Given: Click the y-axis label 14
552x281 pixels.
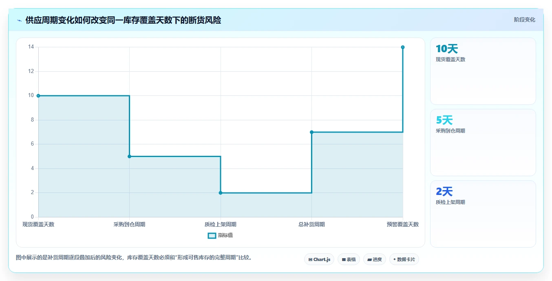Looking at the screenshot, I should (x=31, y=47).
